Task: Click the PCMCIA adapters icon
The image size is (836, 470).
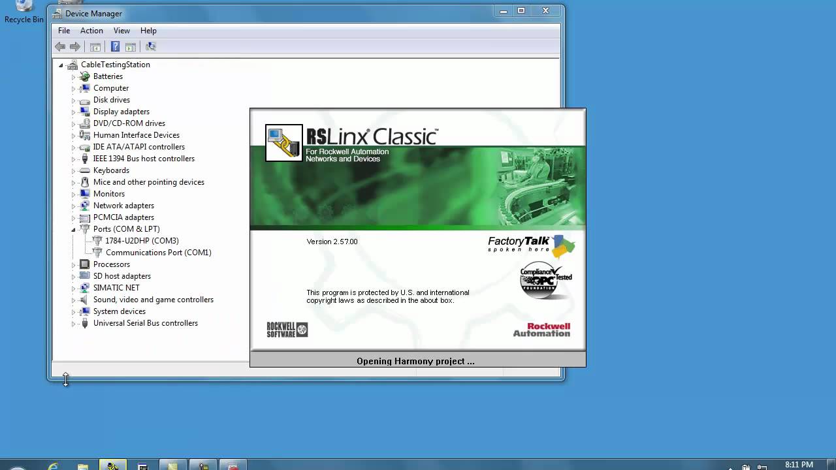Action: point(84,217)
